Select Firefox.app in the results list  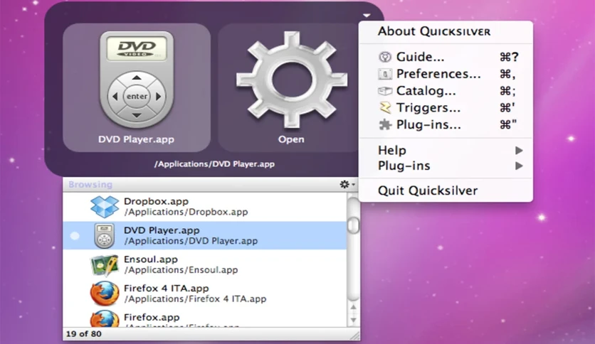[205, 318]
